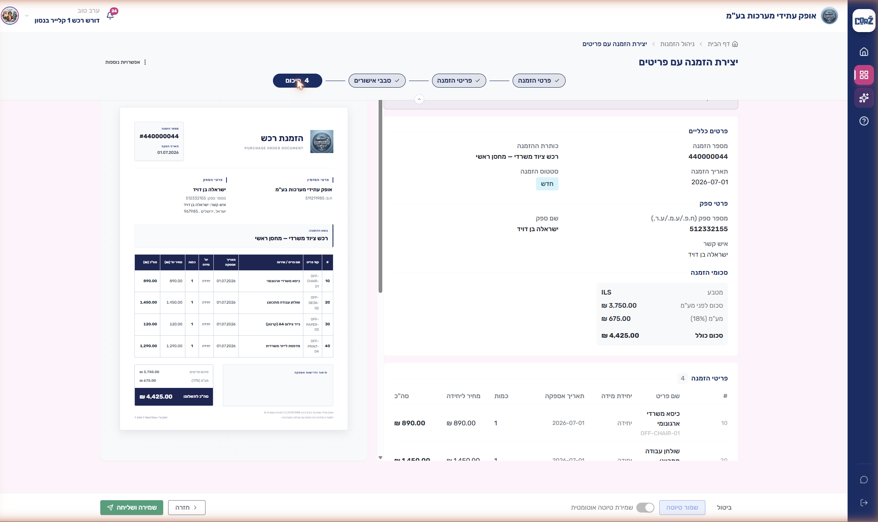This screenshot has height=522, width=878.
Task: Open the home icon in sidebar
Action: pos(864,52)
